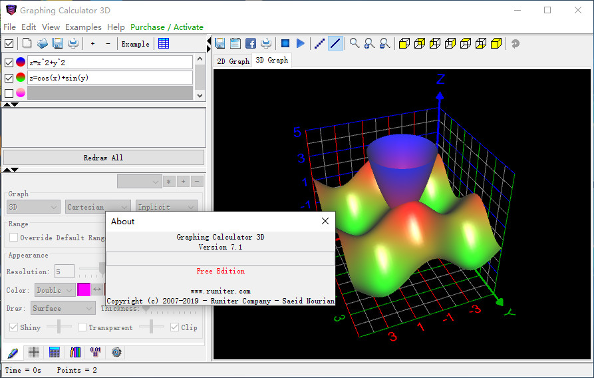Open the grid tab icon at bottom
The width and height of the screenshot is (594, 378).
pyautogui.click(x=34, y=353)
